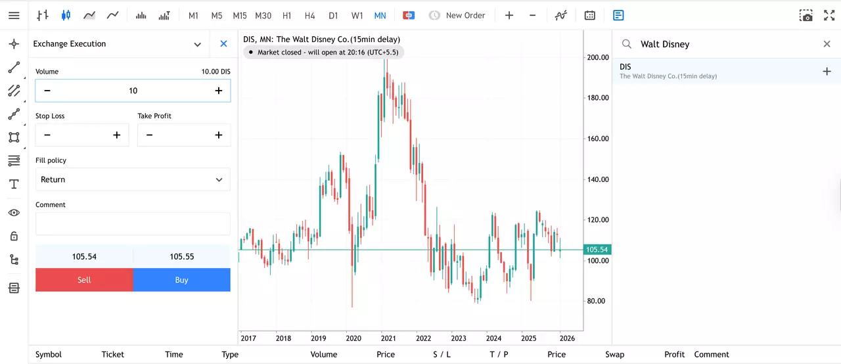Select the M30 timeframe
The image size is (841, 364).
pyautogui.click(x=263, y=15)
